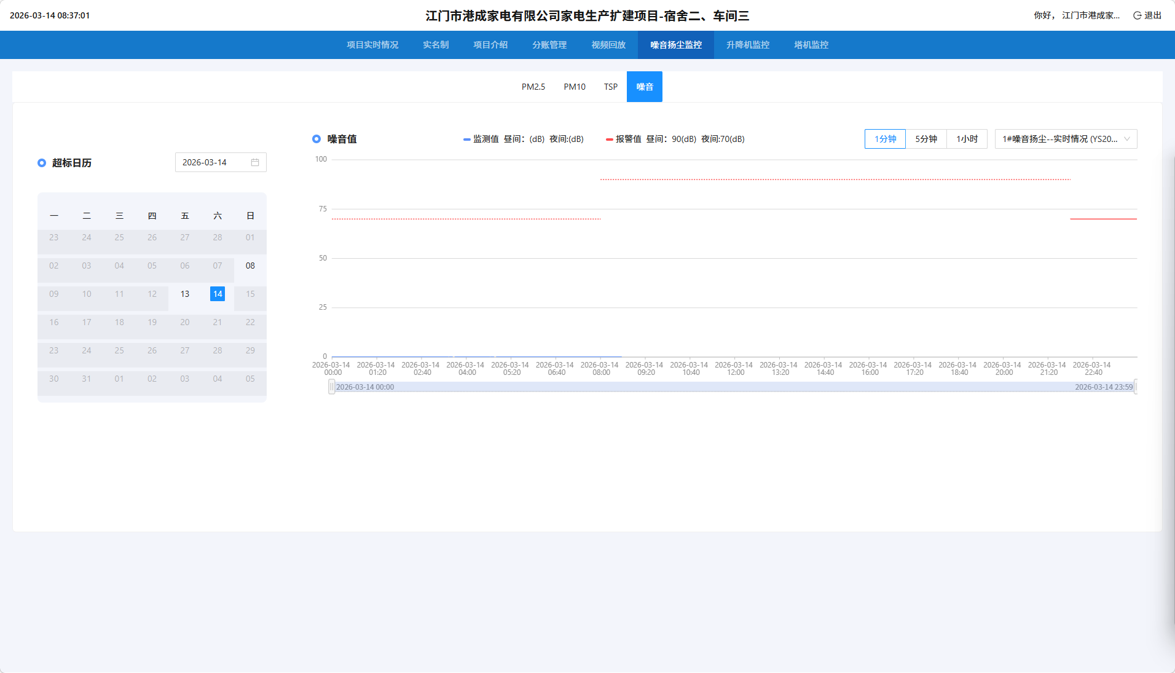The width and height of the screenshot is (1175, 673).
Task: Switch chart interval to 1小时
Action: tap(967, 139)
